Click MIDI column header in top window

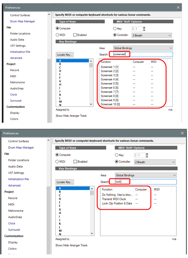(158, 62)
